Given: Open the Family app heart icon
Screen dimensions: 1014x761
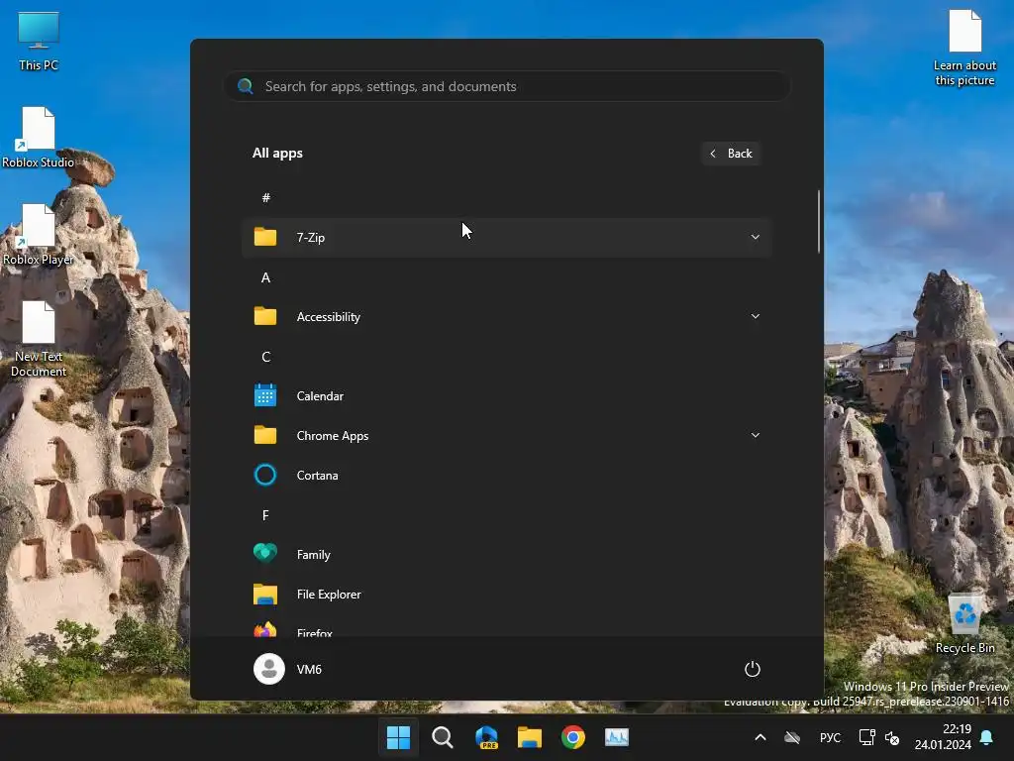Looking at the screenshot, I should point(265,554).
